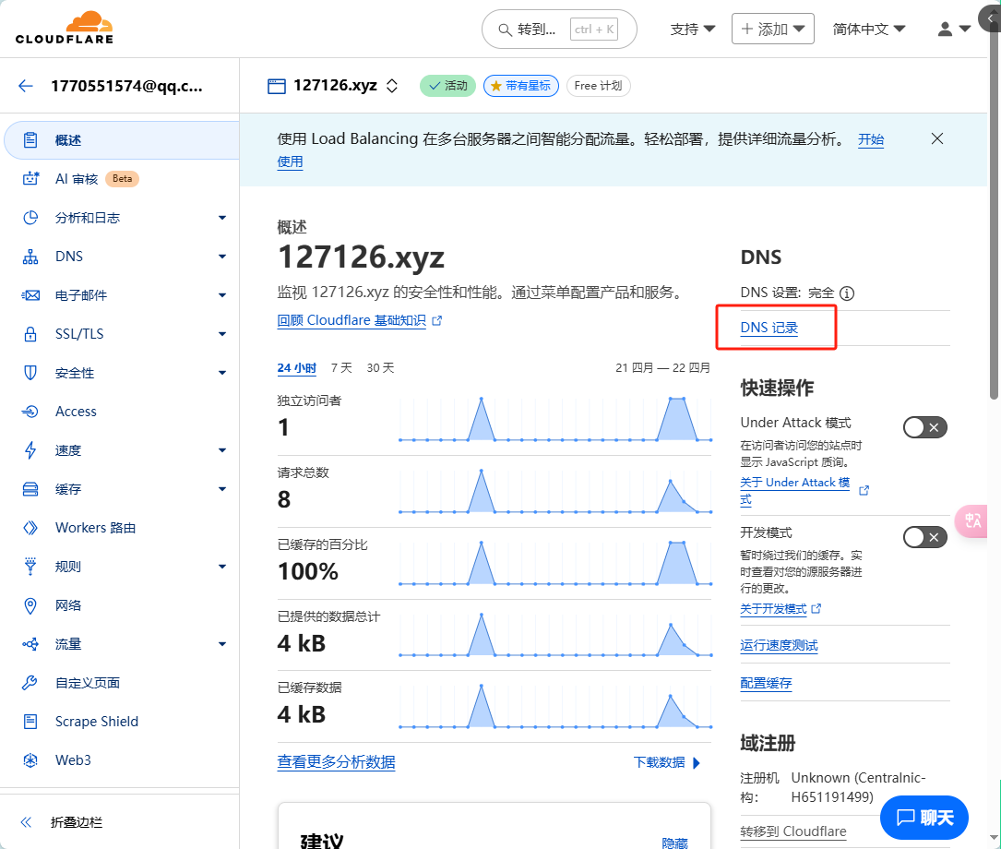Click the 网络 location pin icon
Screen dimensions: 1001x849
(30, 605)
